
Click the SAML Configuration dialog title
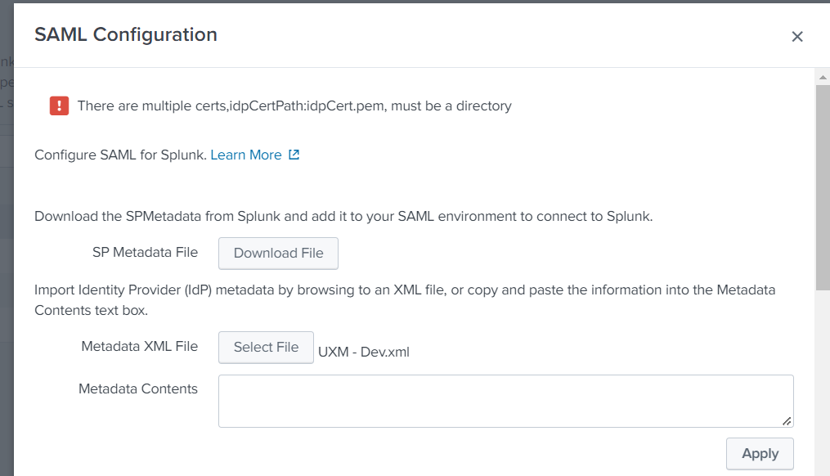[125, 34]
